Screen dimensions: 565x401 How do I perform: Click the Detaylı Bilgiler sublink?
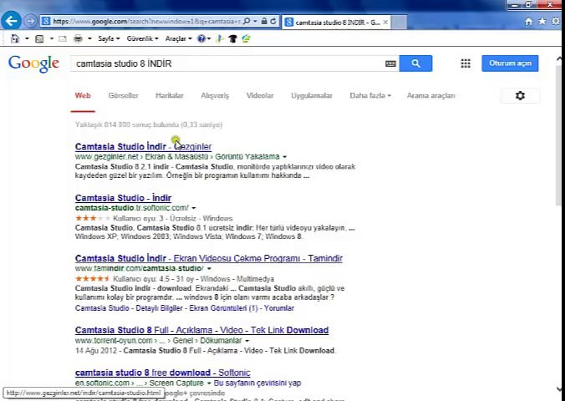point(160,308)
